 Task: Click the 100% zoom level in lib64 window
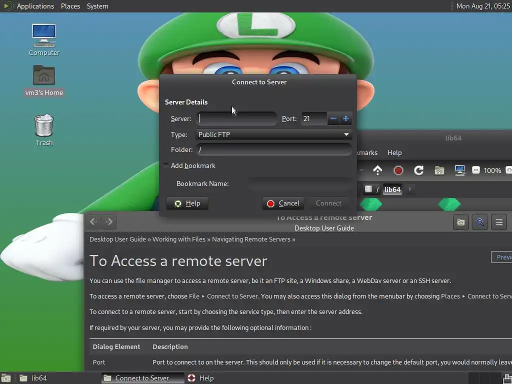[x=492, y=170]
